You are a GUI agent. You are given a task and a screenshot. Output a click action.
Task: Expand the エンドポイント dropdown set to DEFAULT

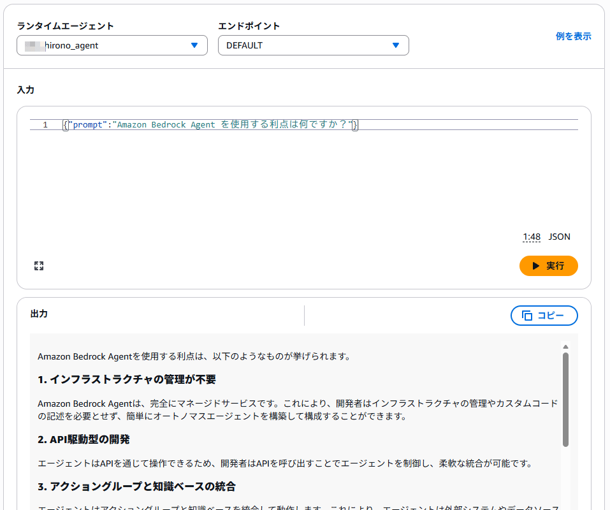313,45
